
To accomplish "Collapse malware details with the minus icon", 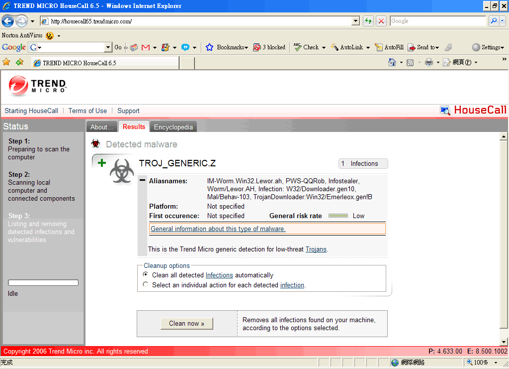I will click(142, 180).
